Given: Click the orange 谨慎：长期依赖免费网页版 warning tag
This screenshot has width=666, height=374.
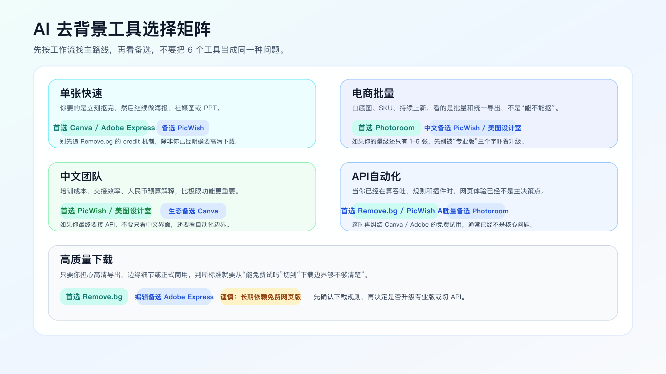Looking at the screenshot, I should click(261, 297).
